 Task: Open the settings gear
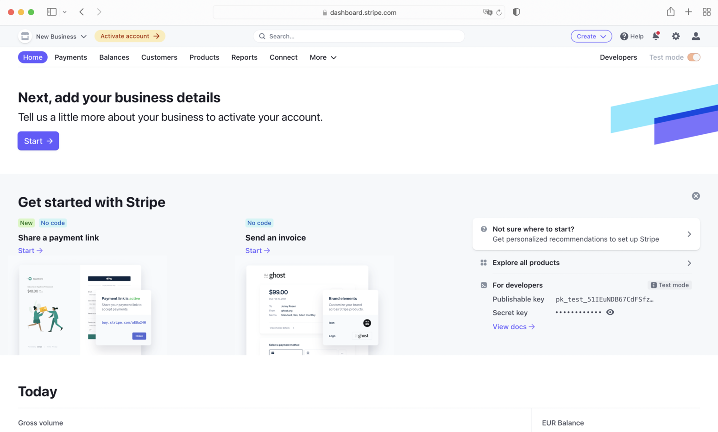676,36
